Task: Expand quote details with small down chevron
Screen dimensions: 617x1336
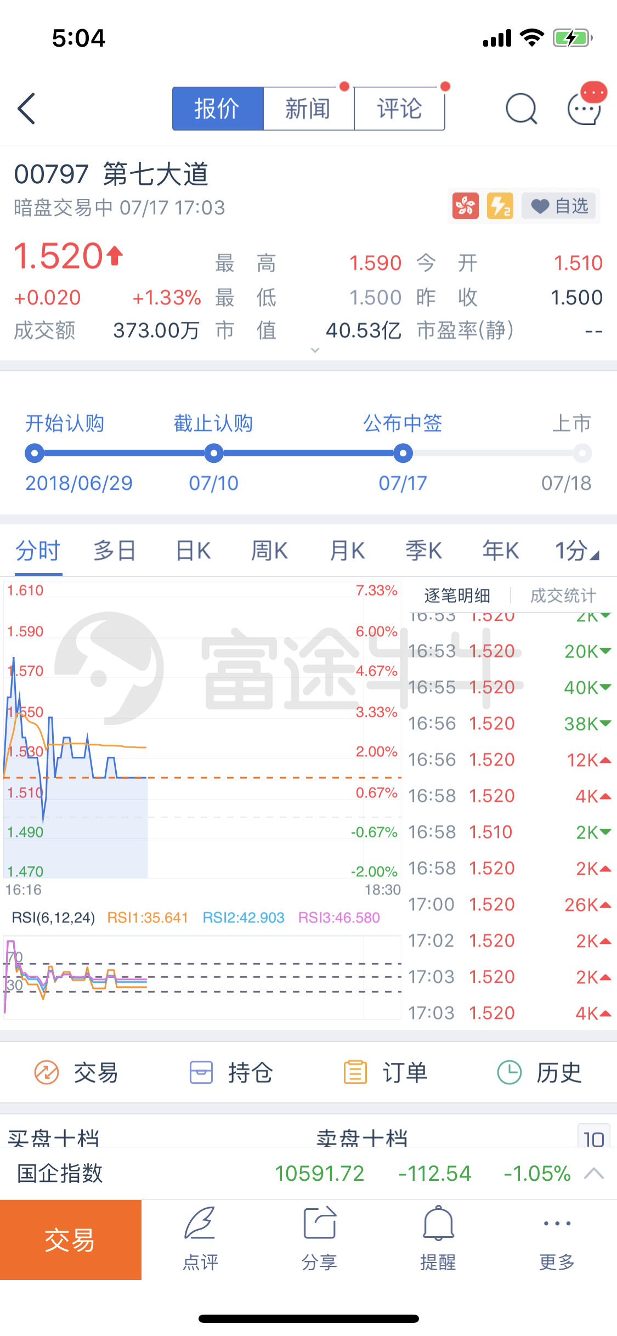Action: (315, 350)
